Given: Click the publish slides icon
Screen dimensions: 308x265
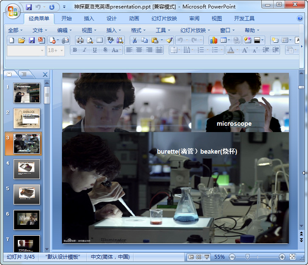Looking at the screenshot, I should 42,40.
